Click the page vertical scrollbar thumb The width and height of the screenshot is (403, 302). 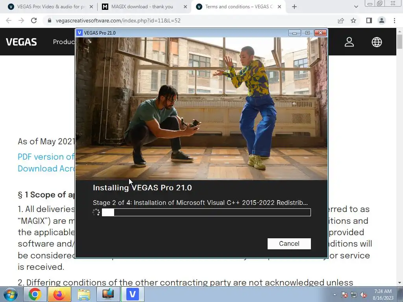[400, 41]
